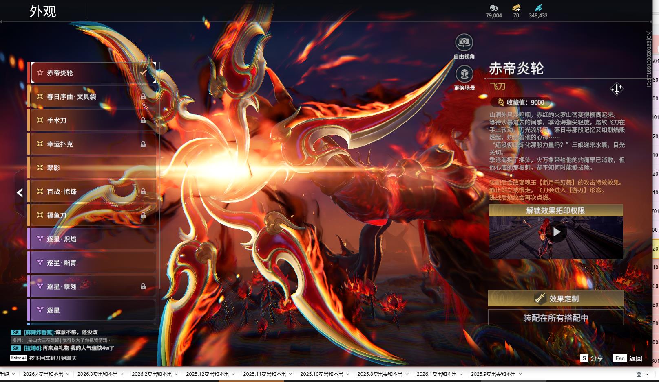Screen dimensions: 659x382
Task: Click the silver coin icon above 79,004
Action: point(493,8)
